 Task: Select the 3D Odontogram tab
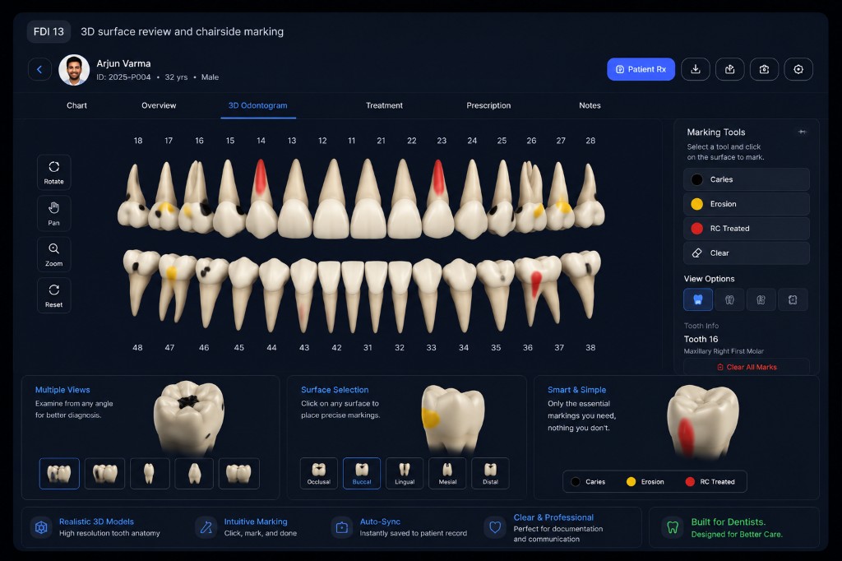pos(257,105)
